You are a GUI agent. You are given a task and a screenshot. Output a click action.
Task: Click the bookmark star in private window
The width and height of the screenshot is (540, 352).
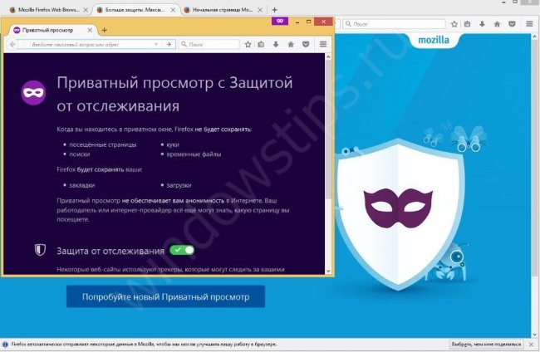click(248, 44)
